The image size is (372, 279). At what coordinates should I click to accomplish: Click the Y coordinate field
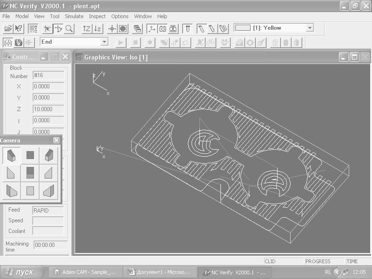(x=48, y=98)
